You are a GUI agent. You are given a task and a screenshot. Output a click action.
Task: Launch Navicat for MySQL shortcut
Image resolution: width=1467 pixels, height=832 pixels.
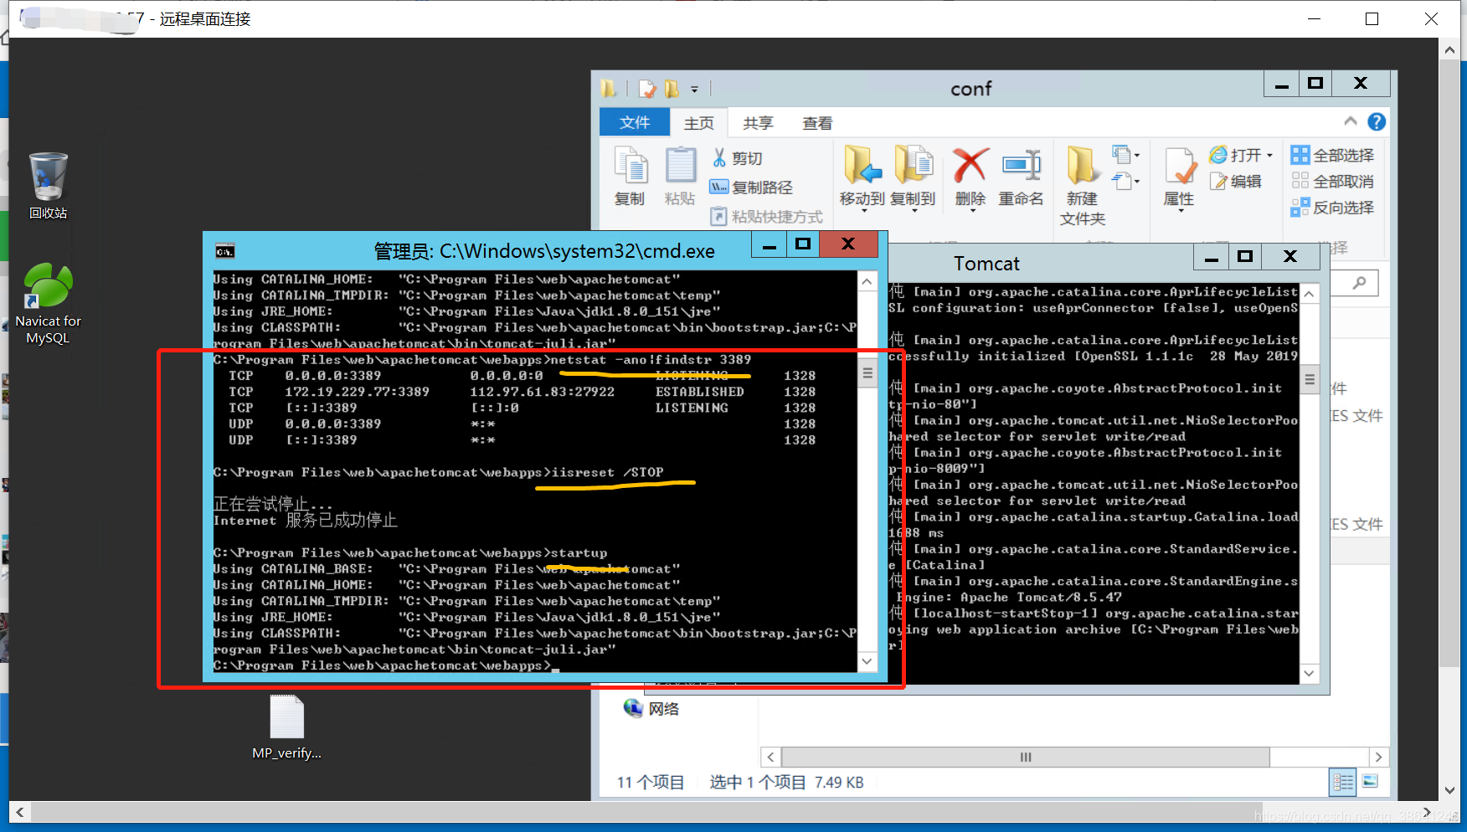[48, 304]
